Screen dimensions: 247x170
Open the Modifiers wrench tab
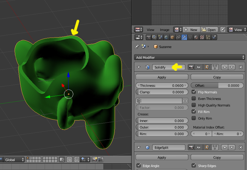184,37
